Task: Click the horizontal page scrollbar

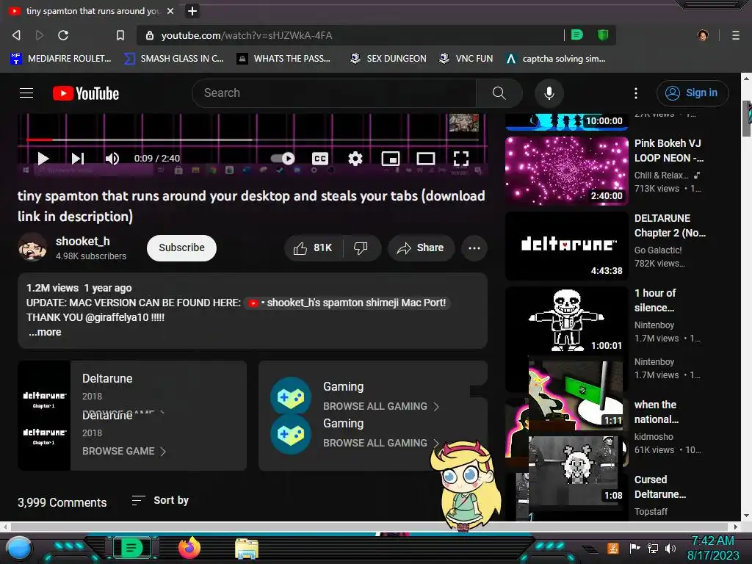Action: tap(369, 527)
